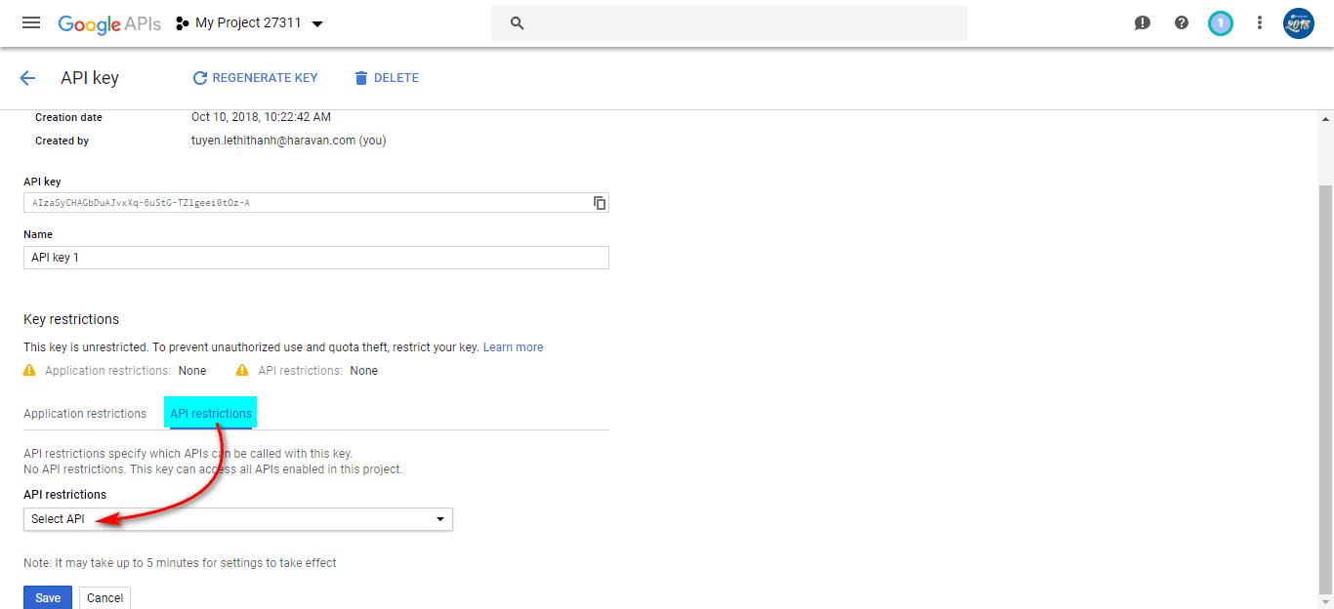Click the account avatar picture
Image resolution: width=1334 pixels, height=609 pixels.
1299,22
